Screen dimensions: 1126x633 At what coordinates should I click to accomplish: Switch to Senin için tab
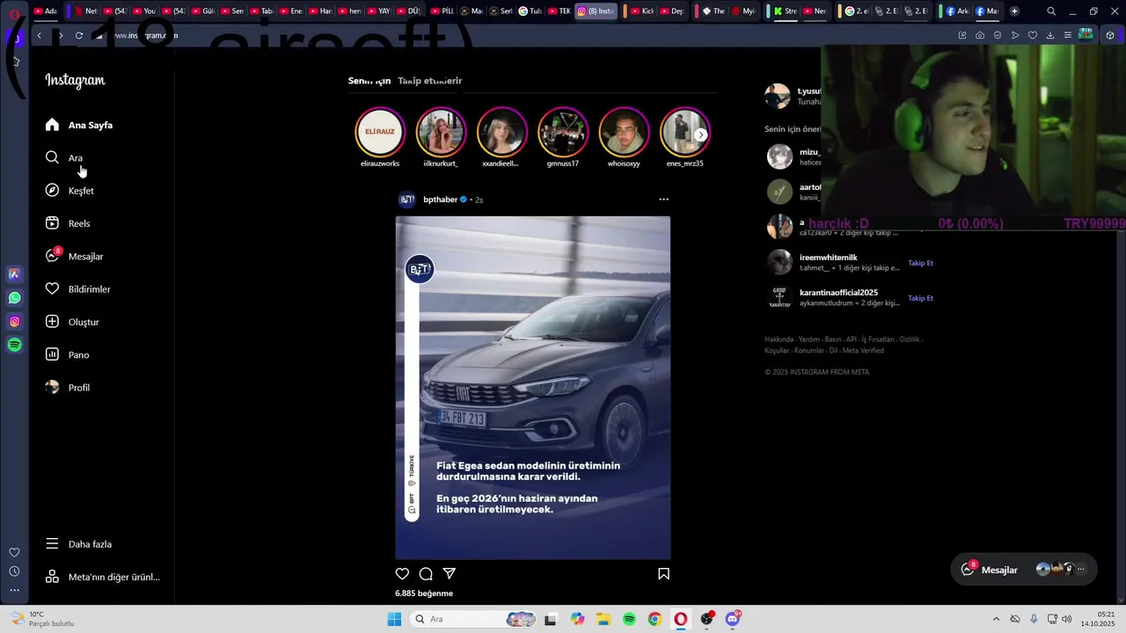point(369,81)
